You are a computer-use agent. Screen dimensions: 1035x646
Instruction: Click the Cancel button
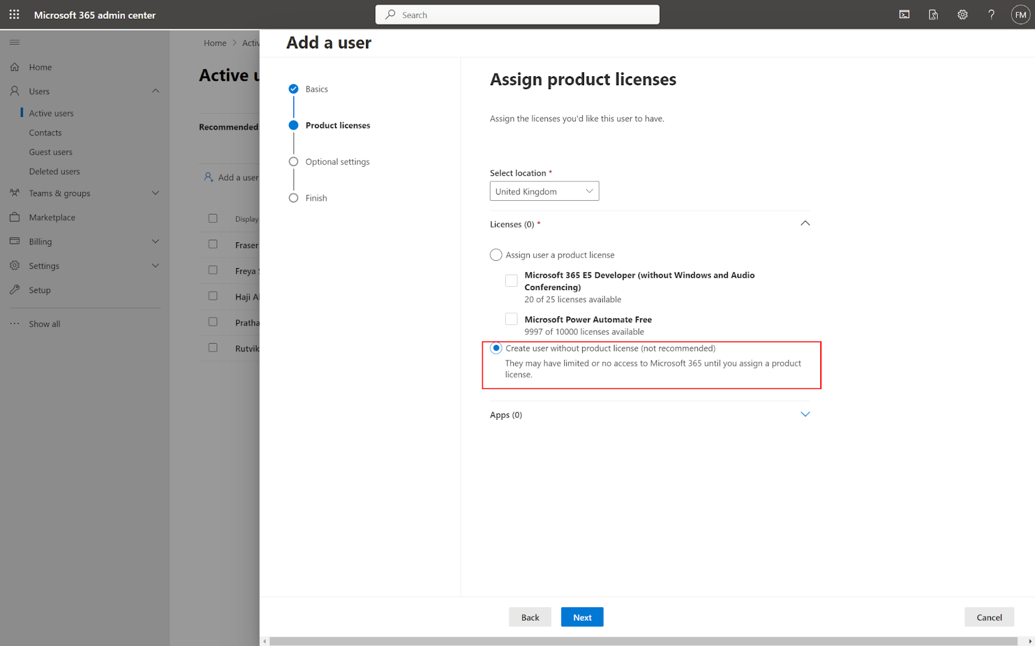click(989, 617)
